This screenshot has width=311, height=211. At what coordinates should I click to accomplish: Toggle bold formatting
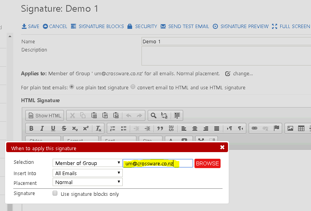tap(31, 128)
